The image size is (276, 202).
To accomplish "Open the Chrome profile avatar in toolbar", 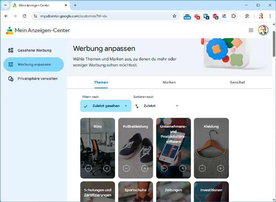I will click(261, 16).
